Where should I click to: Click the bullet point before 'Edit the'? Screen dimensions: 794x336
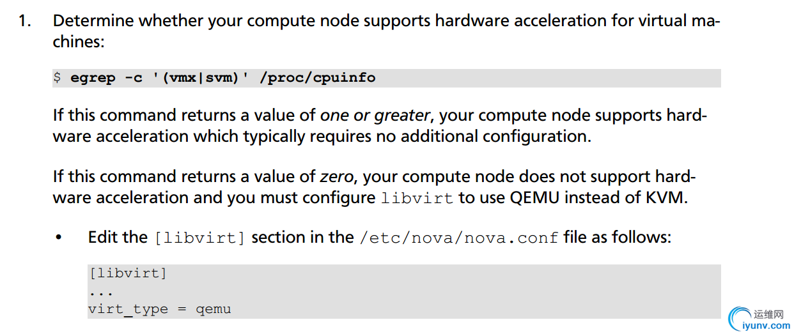coord(59,238)
